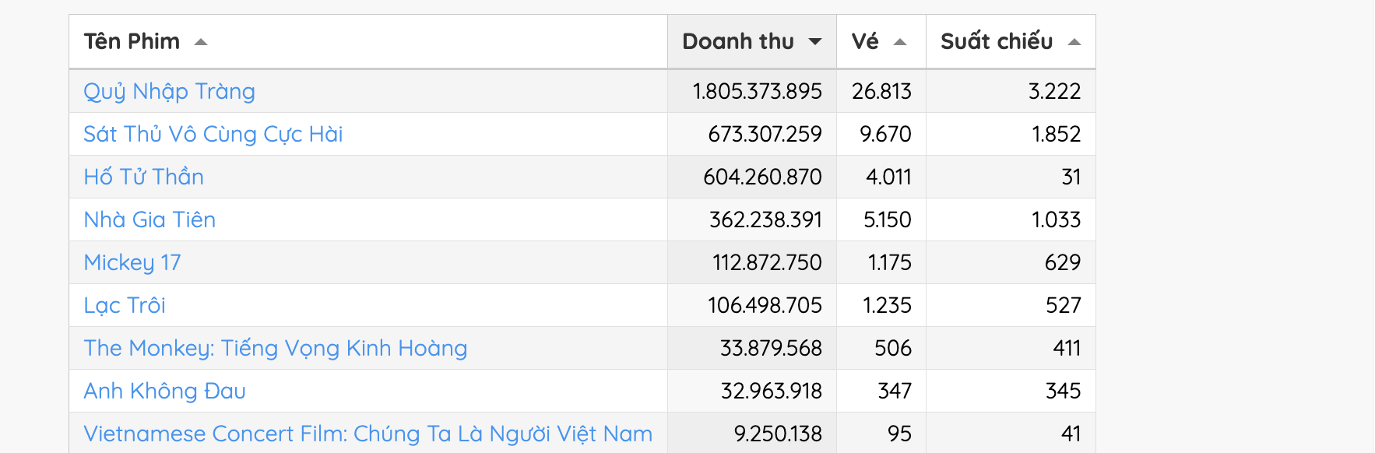
Task: Click the sort arrow next to Vé
Action: tap(900, 42)
